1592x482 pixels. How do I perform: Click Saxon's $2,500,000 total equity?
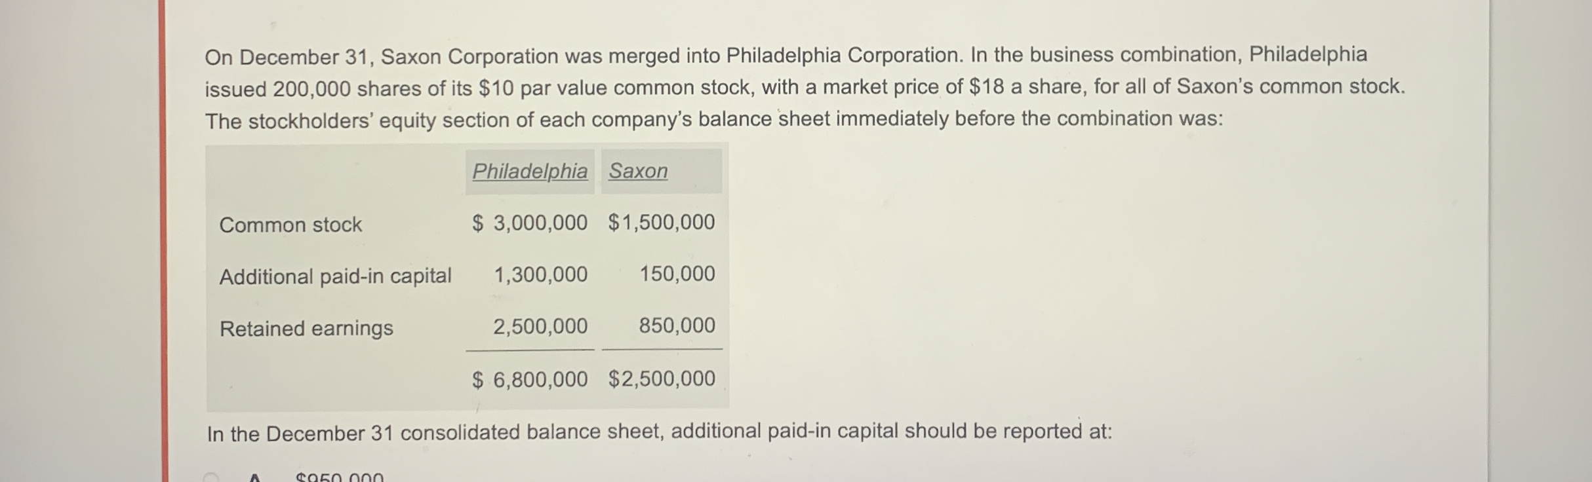661,379
